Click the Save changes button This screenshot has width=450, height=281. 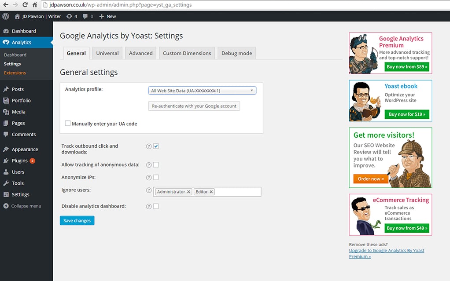(x=77, y=220)
